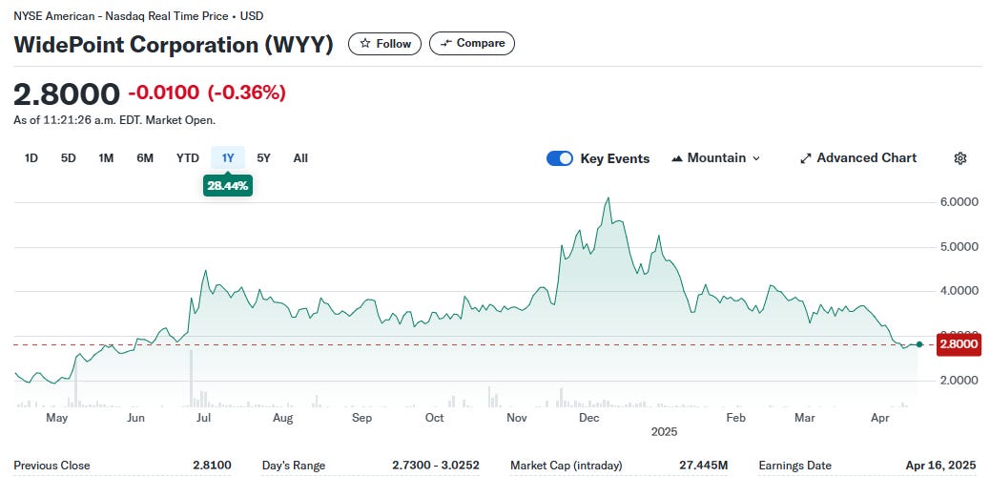990x477 pixels.
Task: Expand the Mountain chart type dropdown
Action: point(716,158)
